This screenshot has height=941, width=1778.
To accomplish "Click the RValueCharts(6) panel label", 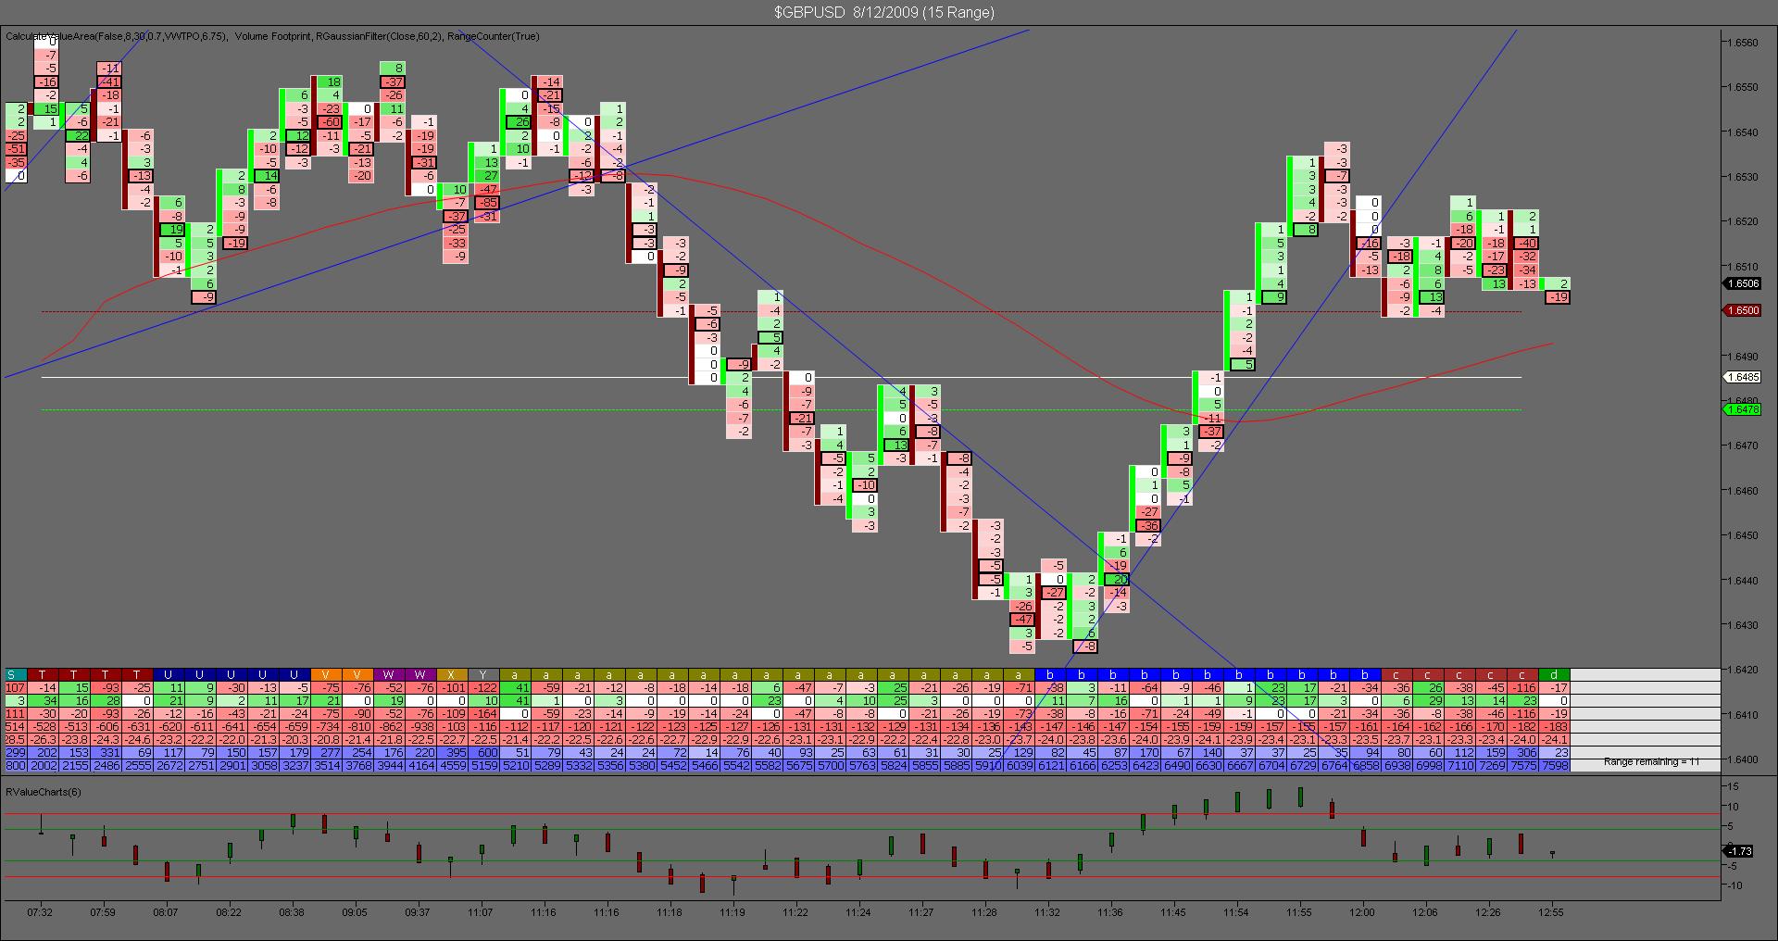I will click(44, 791).
